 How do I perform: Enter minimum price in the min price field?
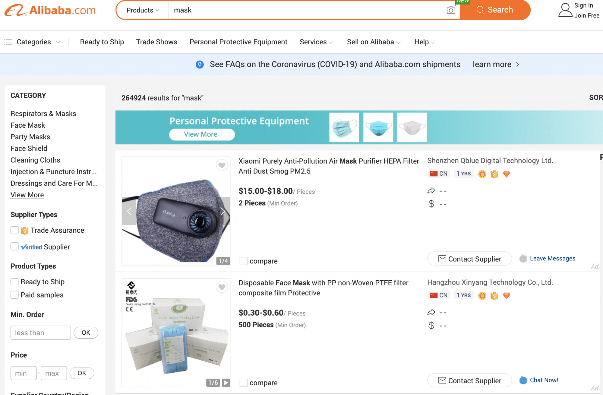[23, 373]
